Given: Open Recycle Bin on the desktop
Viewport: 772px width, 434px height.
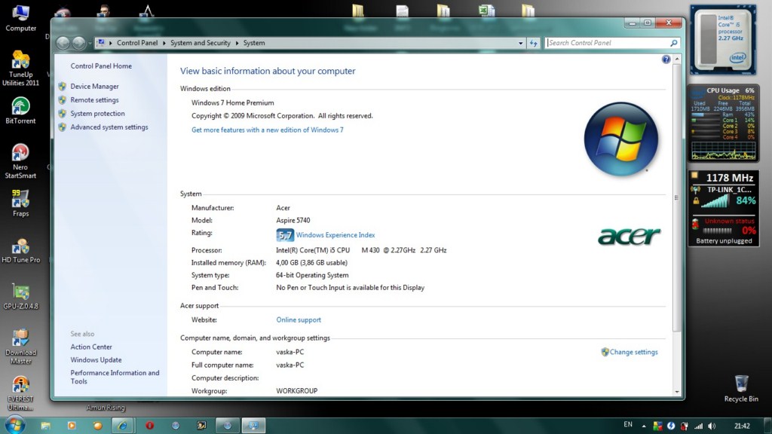Looking at the screenshot, I should (x=741, y=385).
